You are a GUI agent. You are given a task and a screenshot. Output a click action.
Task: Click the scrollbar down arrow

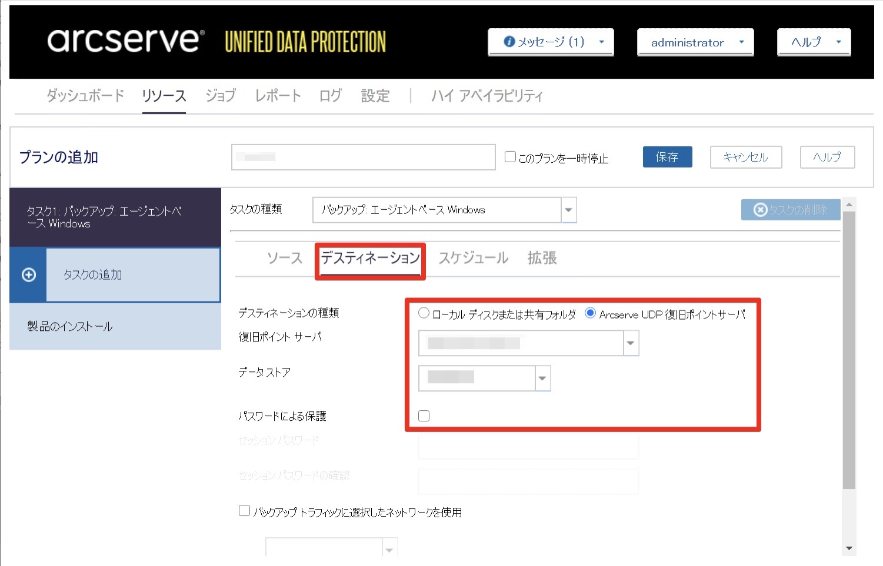(849, 548)
